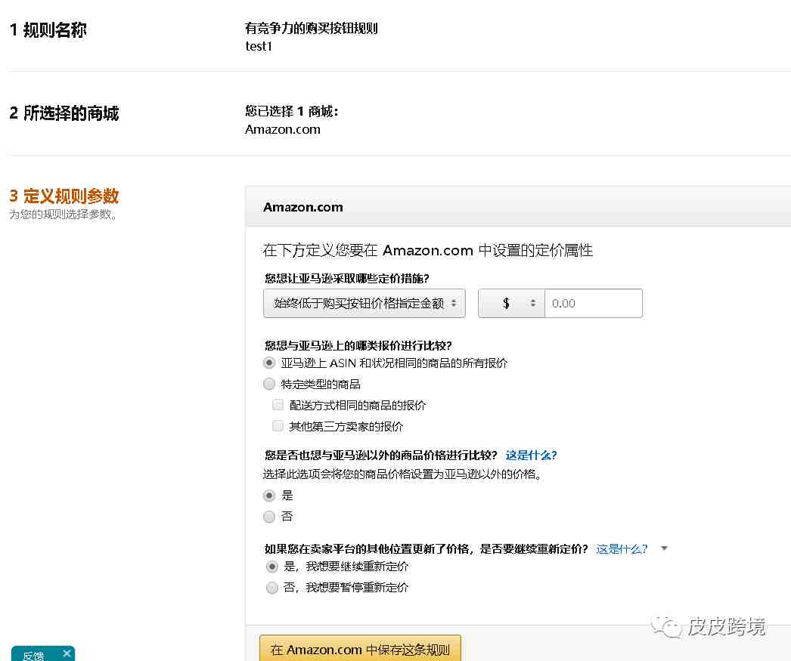Image resolution: width=791 pixels, height=661 pixels.
Task: Select 是，我想要继续重新定价 radio button
Action: tap(272, 567)
